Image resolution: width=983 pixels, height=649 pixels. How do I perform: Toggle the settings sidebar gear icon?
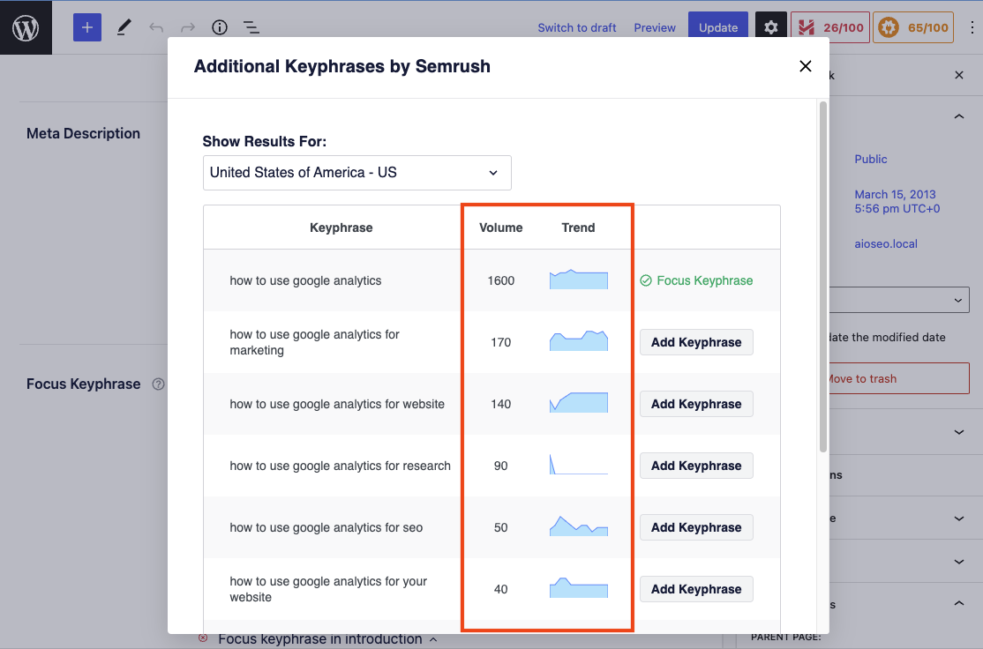pos(770,27)
